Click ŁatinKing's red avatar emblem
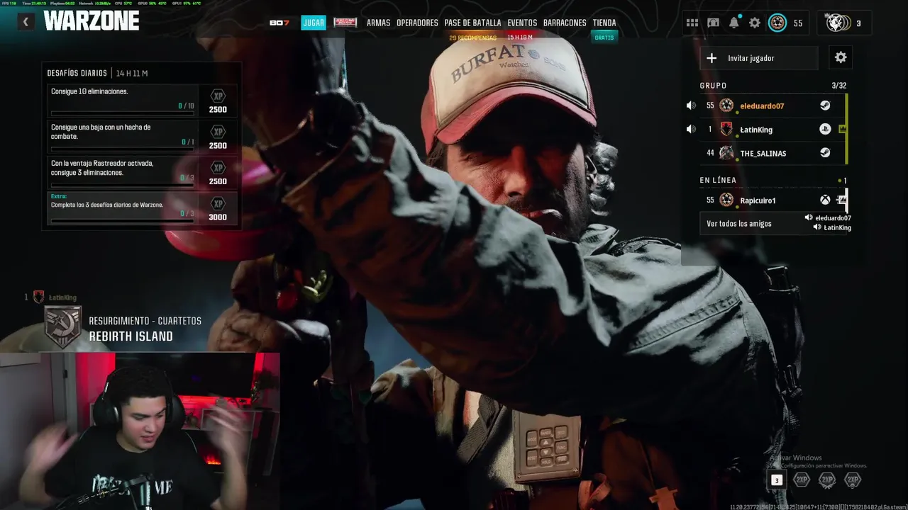908x510 pixels. tap(726, 129)
